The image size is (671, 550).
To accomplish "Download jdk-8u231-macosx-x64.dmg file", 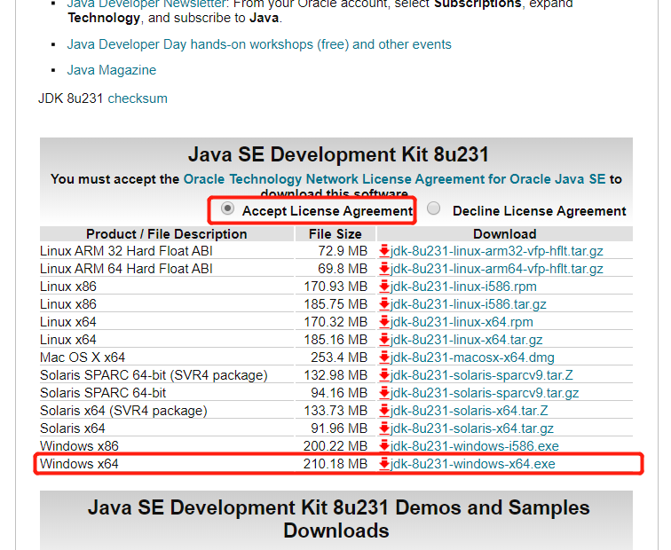I will point(472,357).
